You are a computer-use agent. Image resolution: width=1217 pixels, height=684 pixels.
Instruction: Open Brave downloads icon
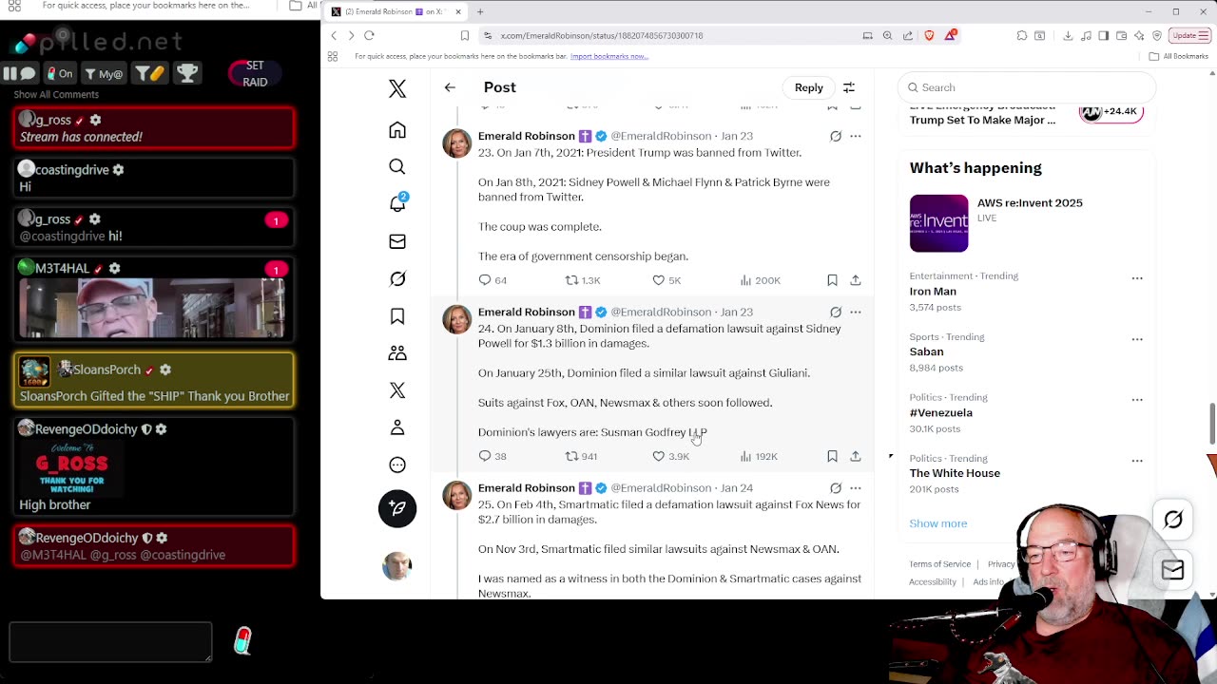click(x=1068, y=35)
